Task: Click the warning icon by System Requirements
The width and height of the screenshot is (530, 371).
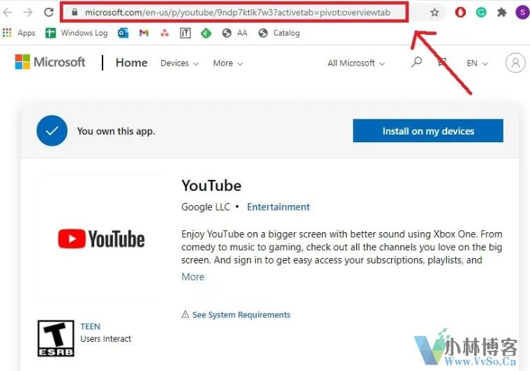Action: tap(185, 315)
